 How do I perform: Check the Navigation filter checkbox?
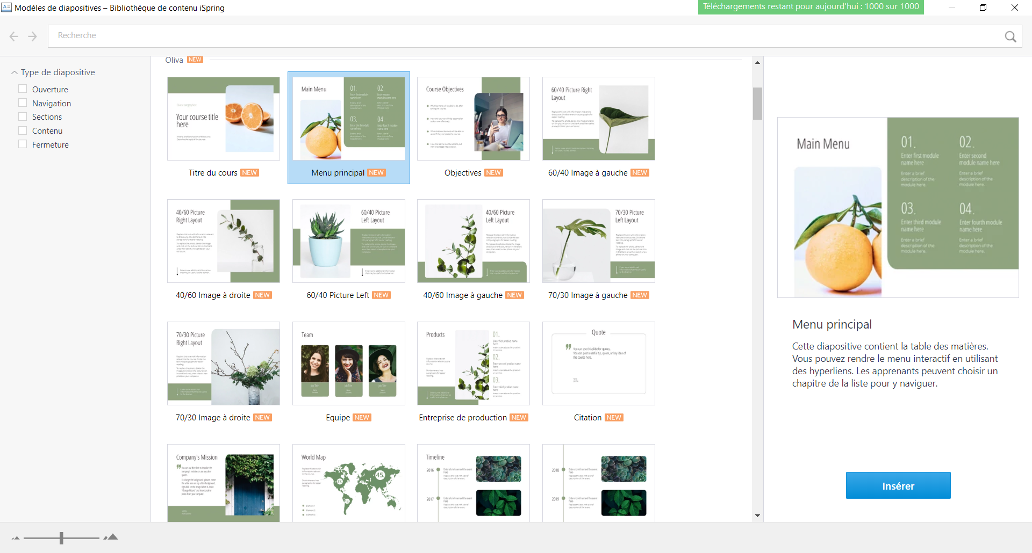click(x=23, y=103)
